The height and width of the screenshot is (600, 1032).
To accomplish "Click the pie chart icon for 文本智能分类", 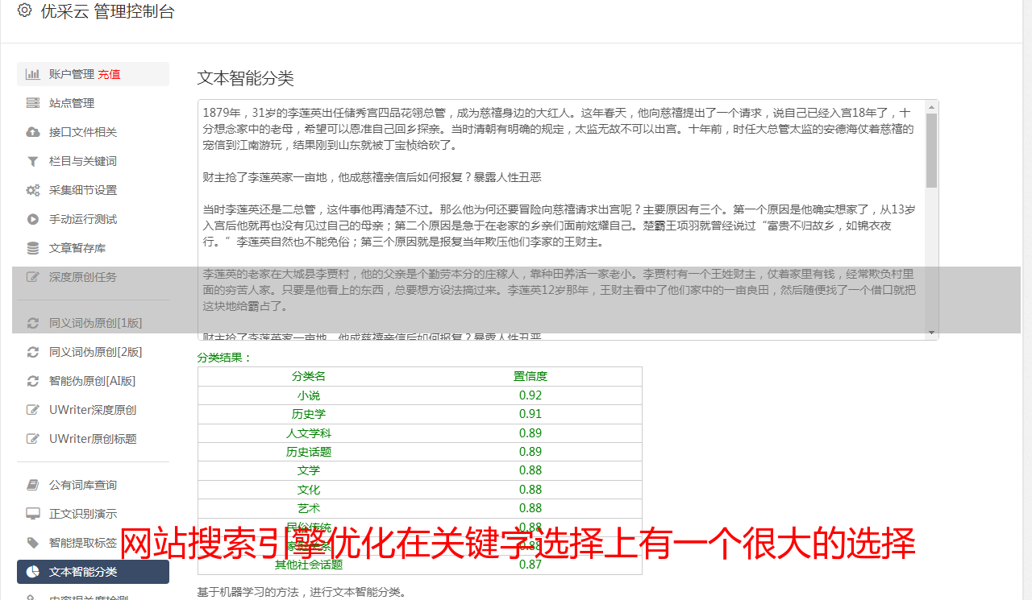I will [33, 572].
